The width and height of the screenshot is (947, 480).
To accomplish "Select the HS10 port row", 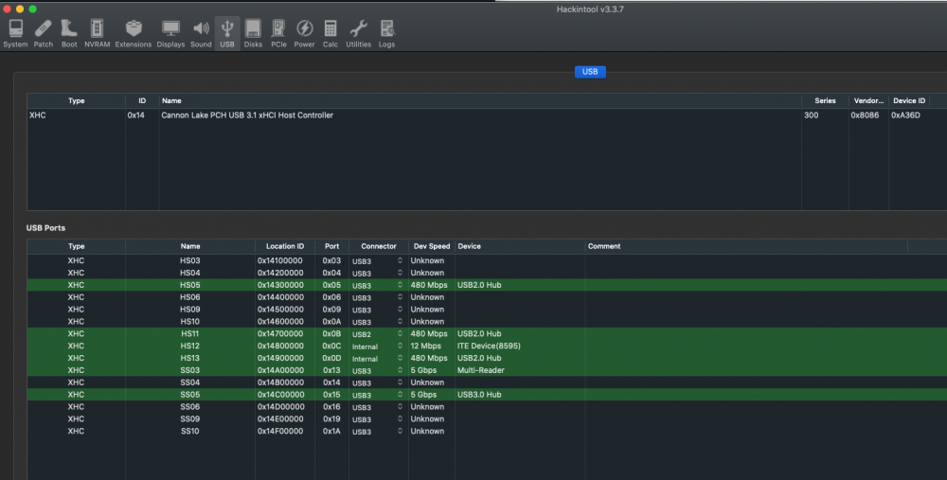I will pos(487,322).
